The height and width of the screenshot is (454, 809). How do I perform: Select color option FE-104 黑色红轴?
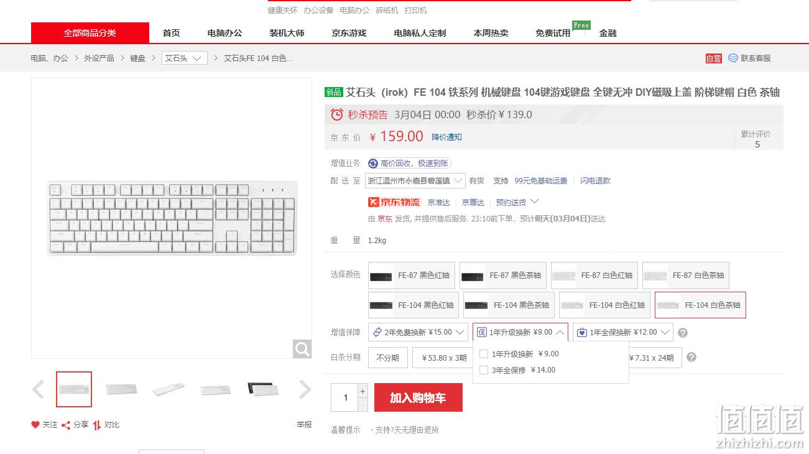414,305
